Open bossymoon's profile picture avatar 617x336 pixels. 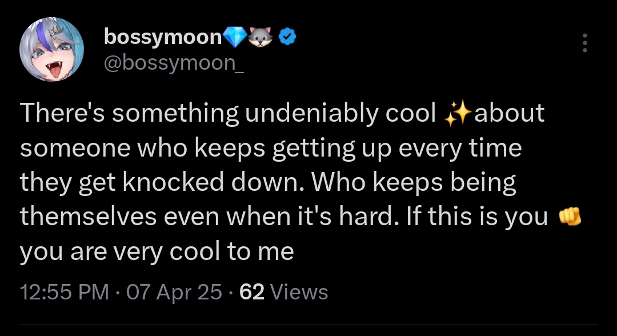(x=51, y=50)
